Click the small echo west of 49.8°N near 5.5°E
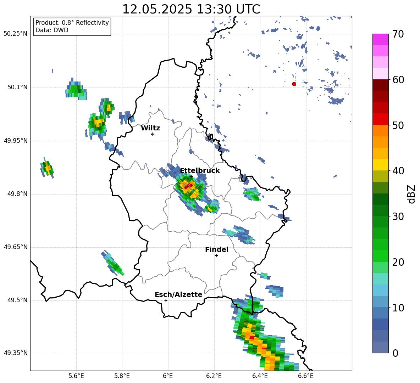 pos(48,168)
